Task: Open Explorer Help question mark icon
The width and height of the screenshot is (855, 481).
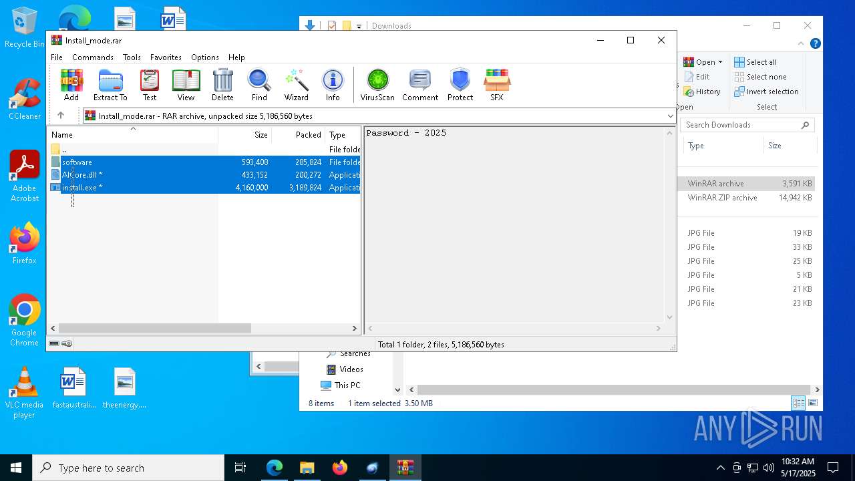Action: click(x=815, y=44)
